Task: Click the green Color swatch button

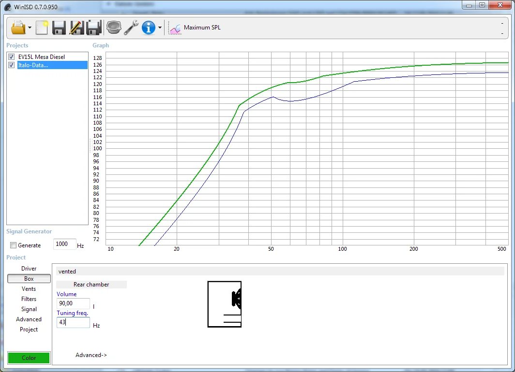Action: 29,358
